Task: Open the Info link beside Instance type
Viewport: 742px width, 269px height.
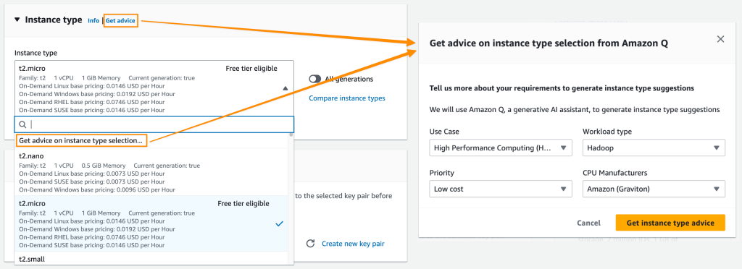Action: point(93,21)
